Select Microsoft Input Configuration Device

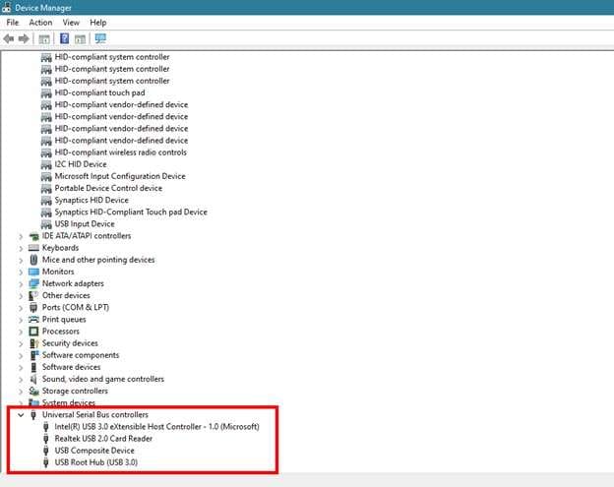[120, 176]
